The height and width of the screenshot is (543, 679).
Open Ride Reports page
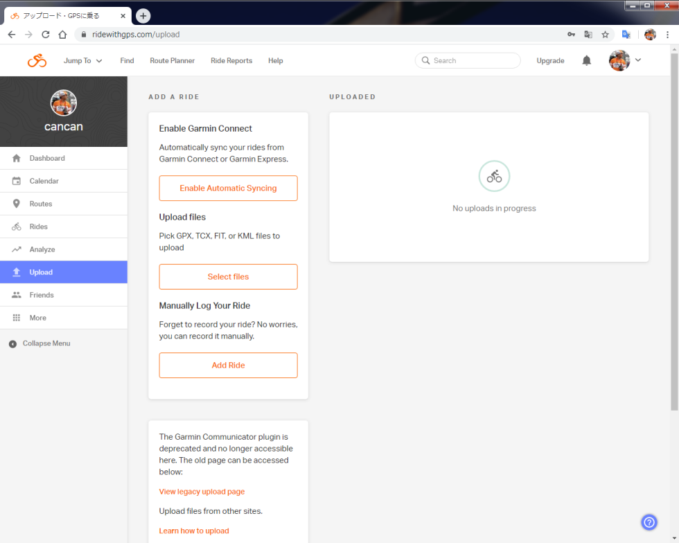coord(231,61)
